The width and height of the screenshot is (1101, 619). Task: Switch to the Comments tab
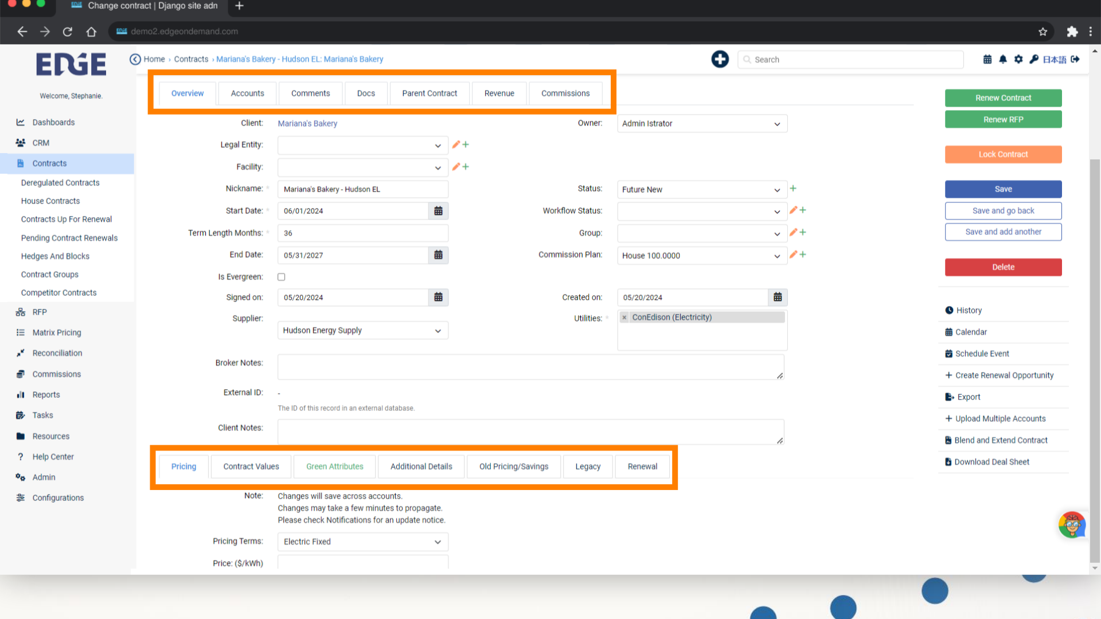pyautogui.click(x=311, y=93)
